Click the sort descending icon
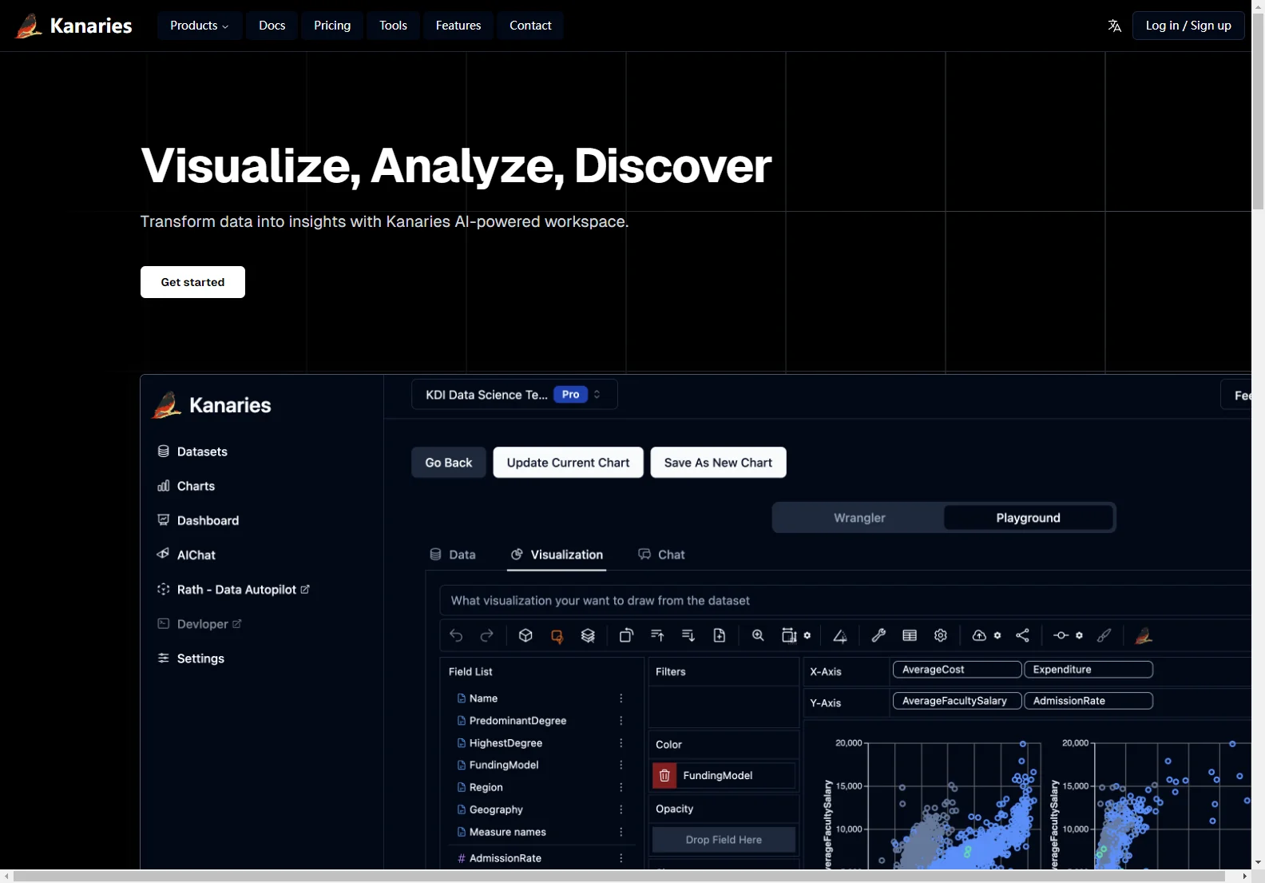The height and width of the screenshot is (883, 1265). (688, 635)
